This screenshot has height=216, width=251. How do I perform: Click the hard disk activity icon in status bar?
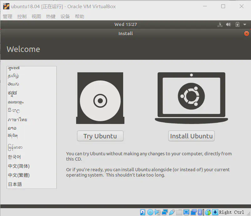point(143,212)
